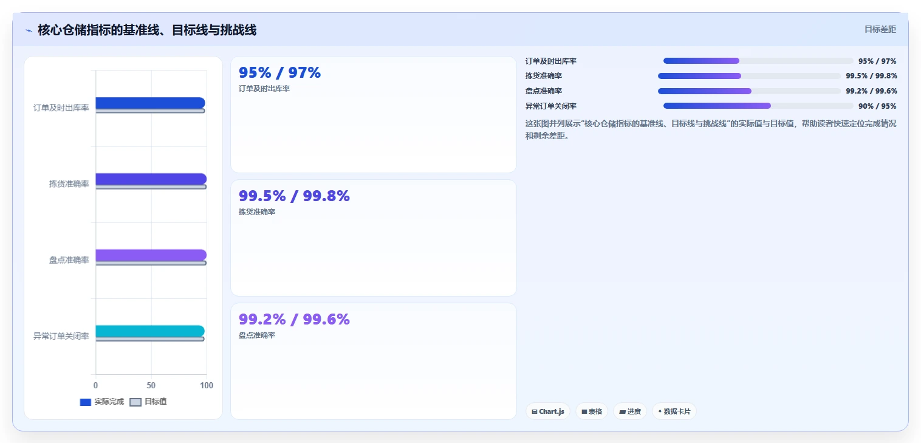Click the indigo 拣货准确率 actual bar in chart

coord(151,179)
